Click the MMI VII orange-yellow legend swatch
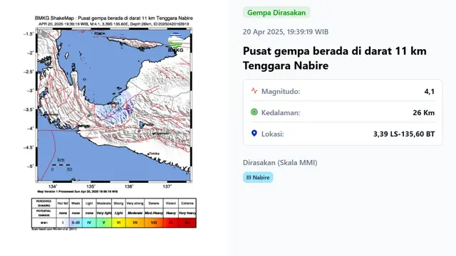 click(x=135, y=223)
